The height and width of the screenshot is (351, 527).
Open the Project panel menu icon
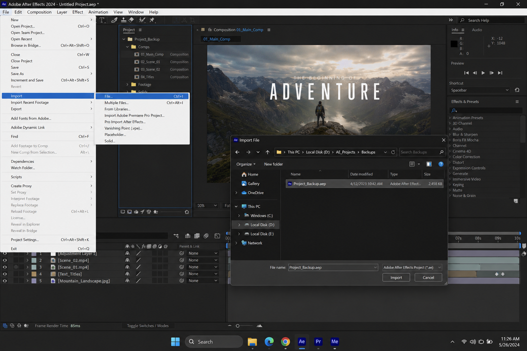140,30
